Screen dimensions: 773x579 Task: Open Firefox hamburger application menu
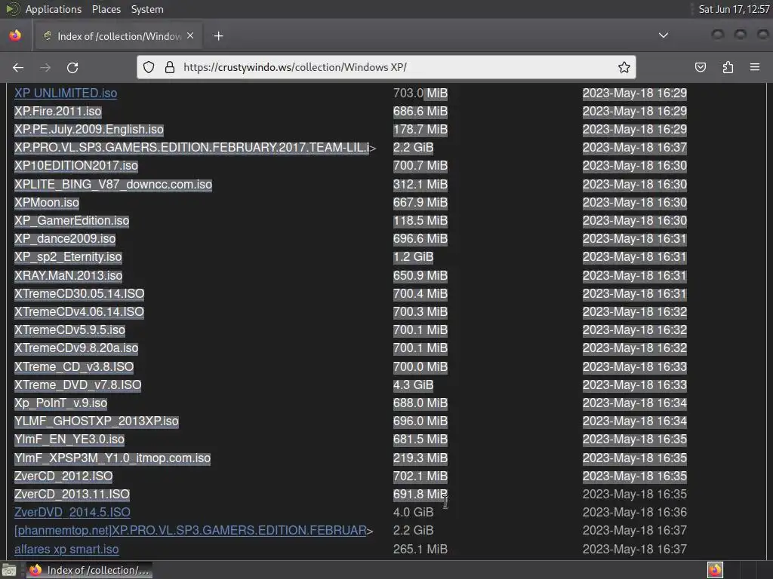pos(755,67)
